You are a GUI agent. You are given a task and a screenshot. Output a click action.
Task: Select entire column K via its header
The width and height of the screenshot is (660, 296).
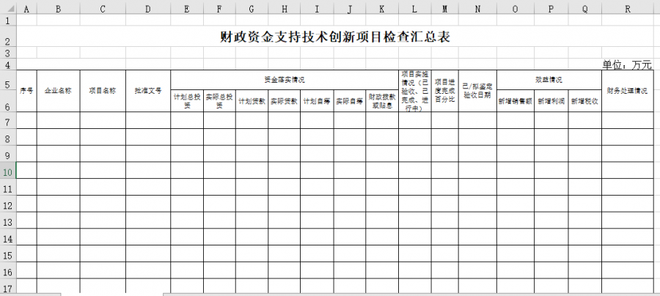[x=382, y=10]
